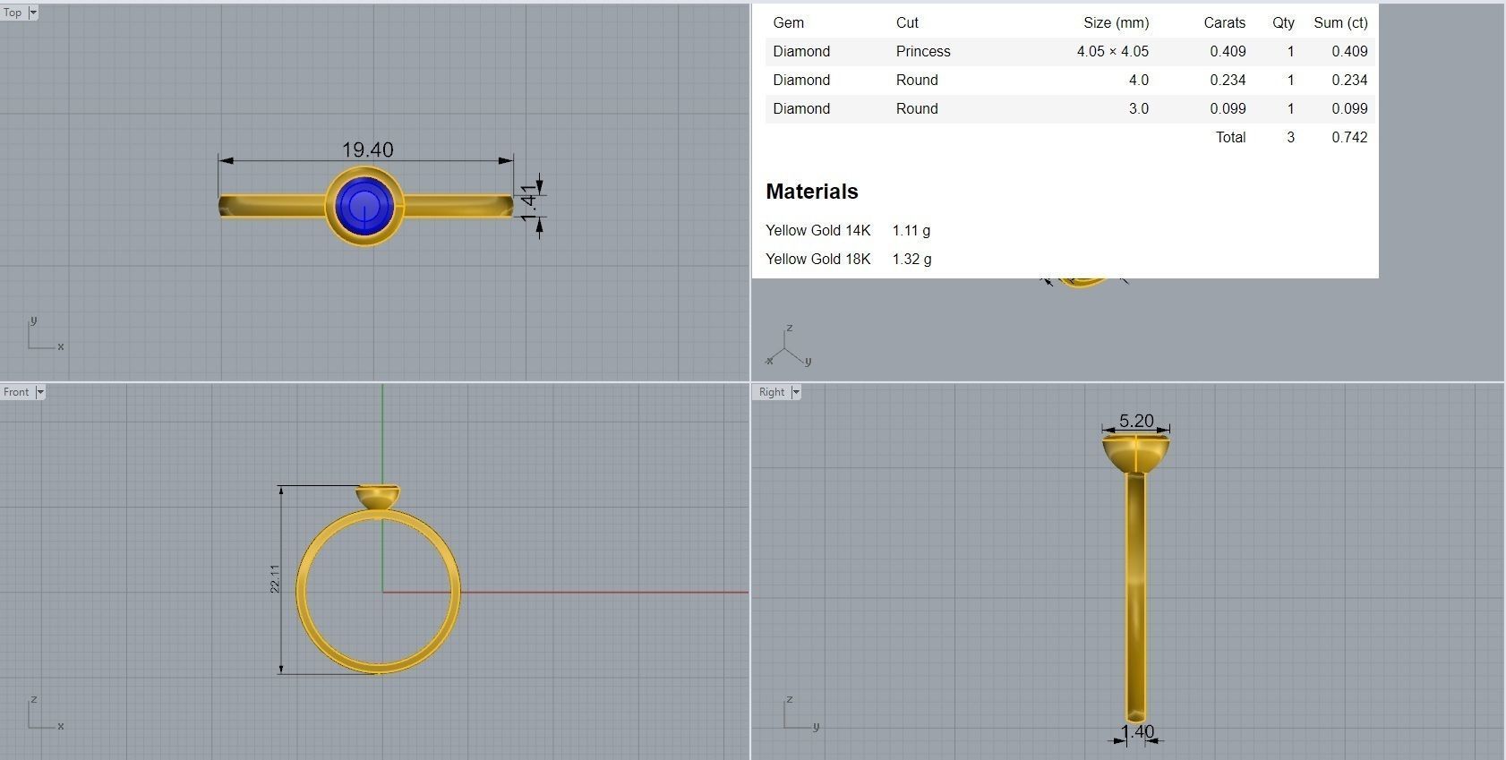
Task: Click the Yellow Gold 14K label
Action: (817, 231)
